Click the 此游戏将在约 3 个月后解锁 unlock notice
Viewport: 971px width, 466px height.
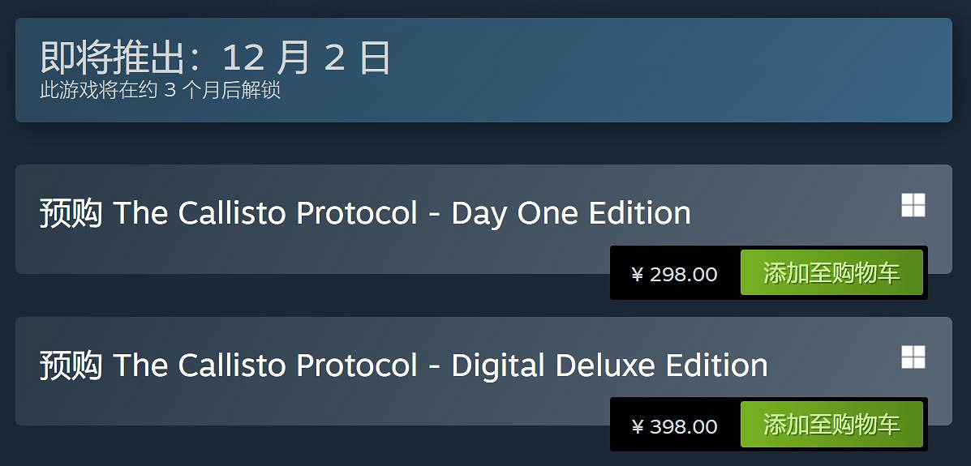[160, 90]
